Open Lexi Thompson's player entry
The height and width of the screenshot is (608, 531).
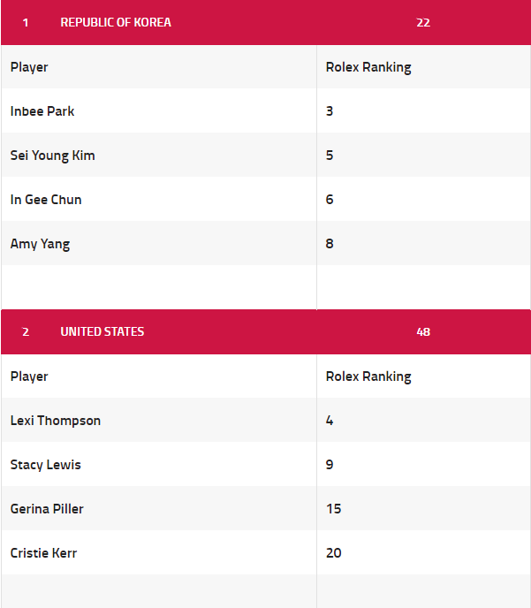pos(56,421)
